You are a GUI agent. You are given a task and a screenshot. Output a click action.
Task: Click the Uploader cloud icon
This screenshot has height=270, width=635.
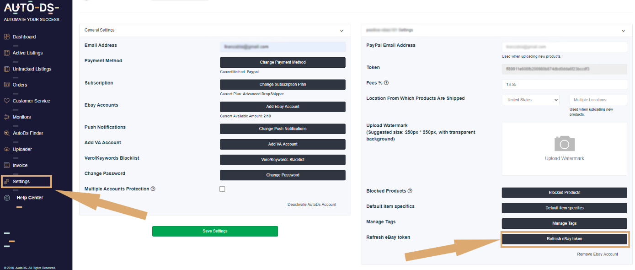tap(6, 149)
